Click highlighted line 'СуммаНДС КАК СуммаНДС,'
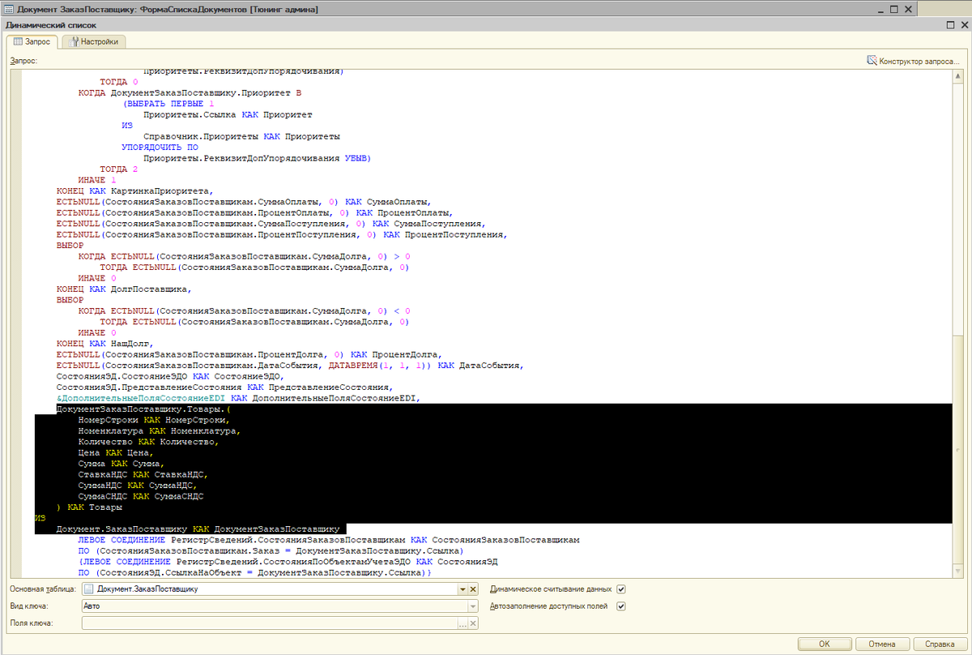Screen dimensions: 972x655 coord(138,486)
